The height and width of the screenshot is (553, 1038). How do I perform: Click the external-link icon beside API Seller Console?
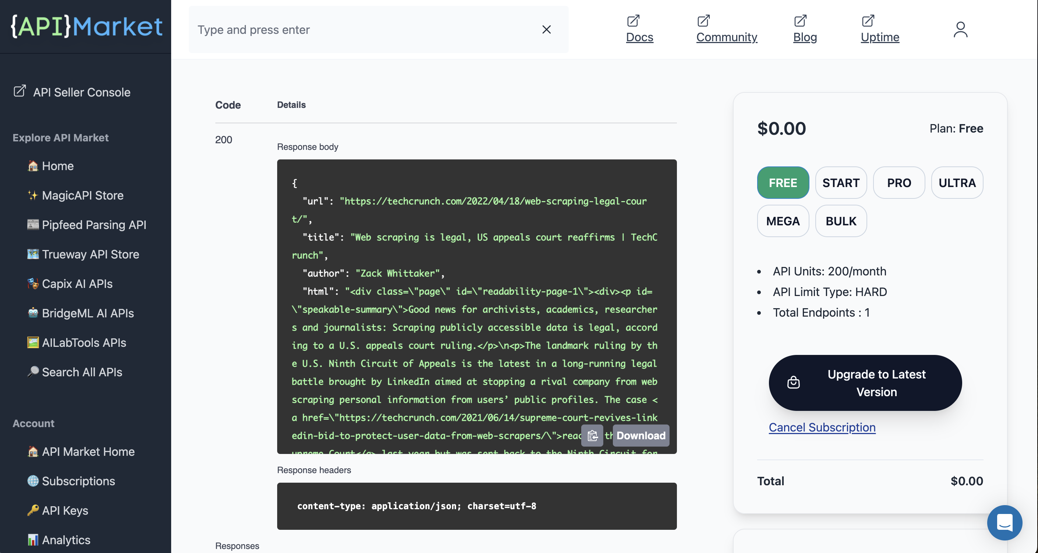tap(20, 91)
